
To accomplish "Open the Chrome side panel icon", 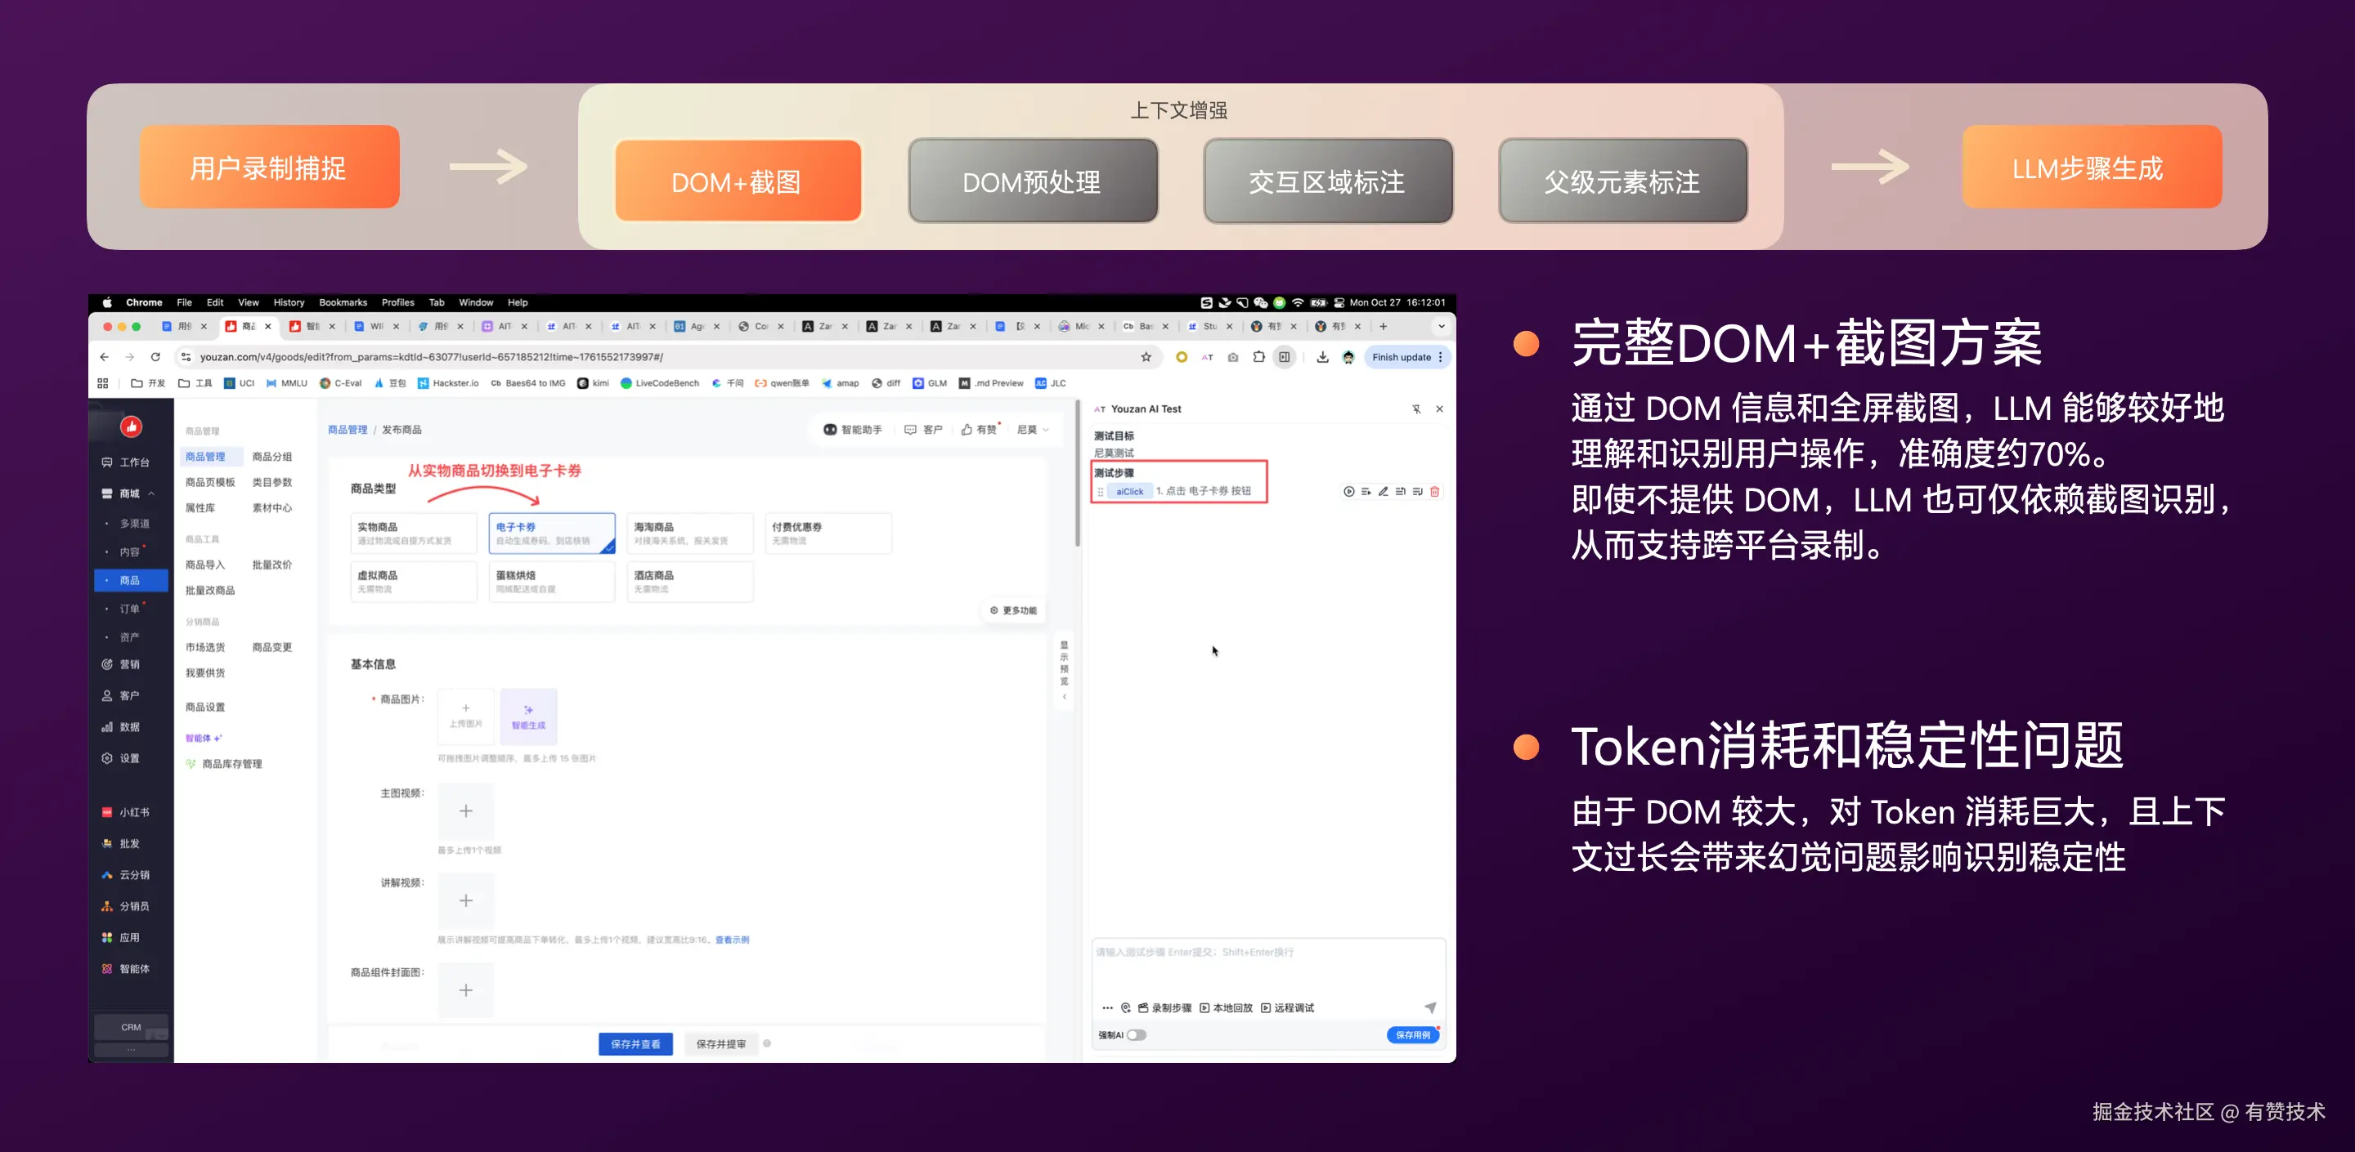I will (1285, 357).
